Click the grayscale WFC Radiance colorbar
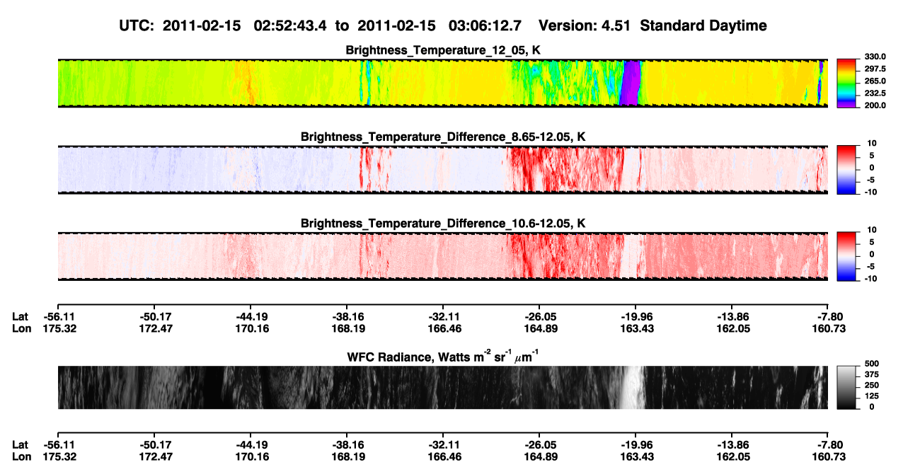The height and width of the screenshot is (472, 920). [847, 387]
